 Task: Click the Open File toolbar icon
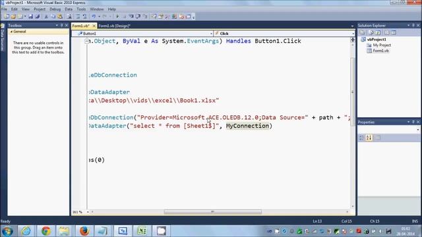click(x=13, y=16)
